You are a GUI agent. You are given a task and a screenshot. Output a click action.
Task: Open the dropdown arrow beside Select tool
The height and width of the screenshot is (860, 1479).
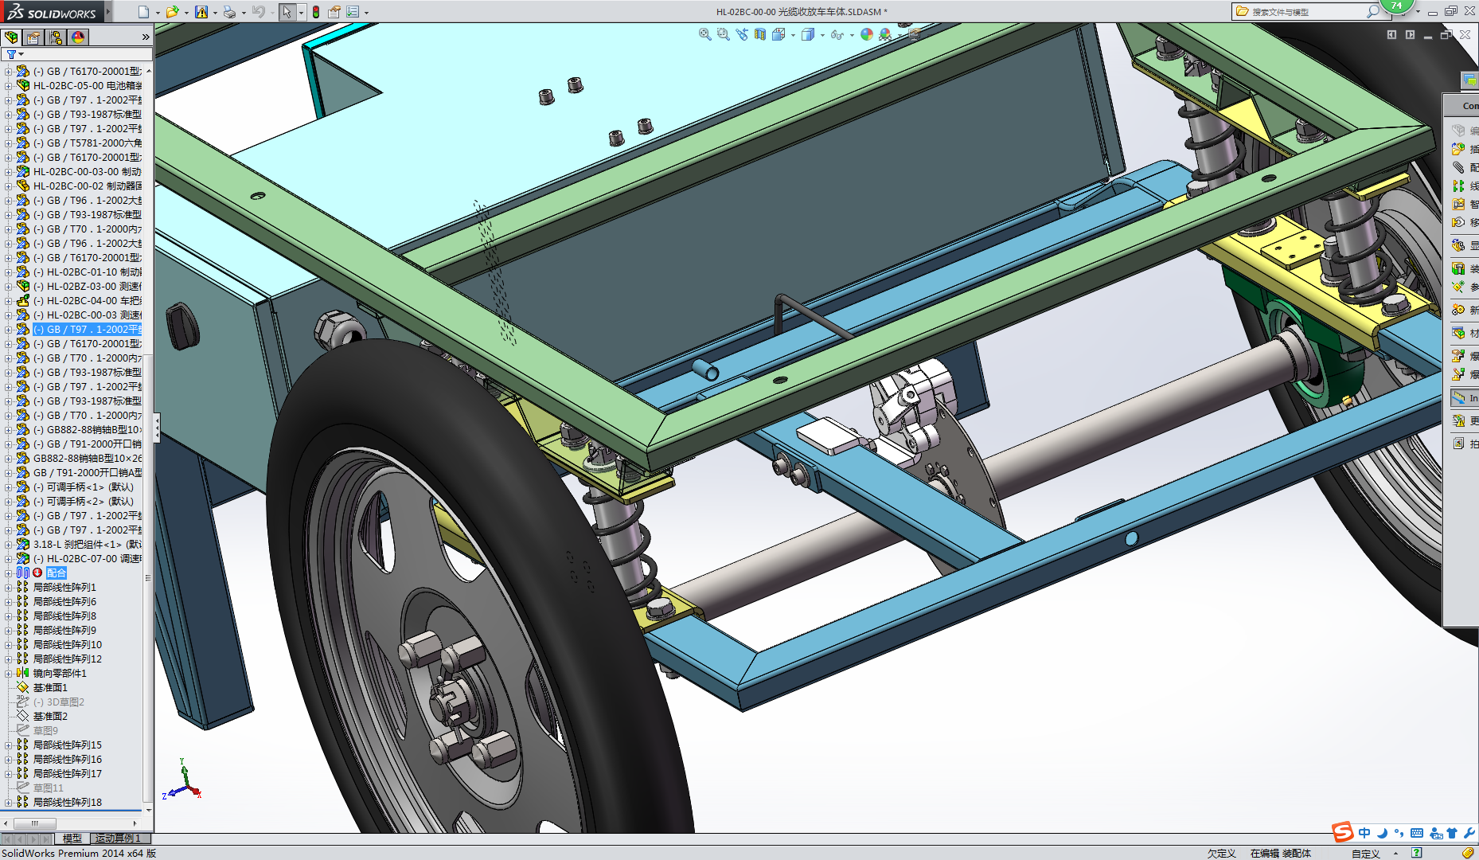pos(301,13)
